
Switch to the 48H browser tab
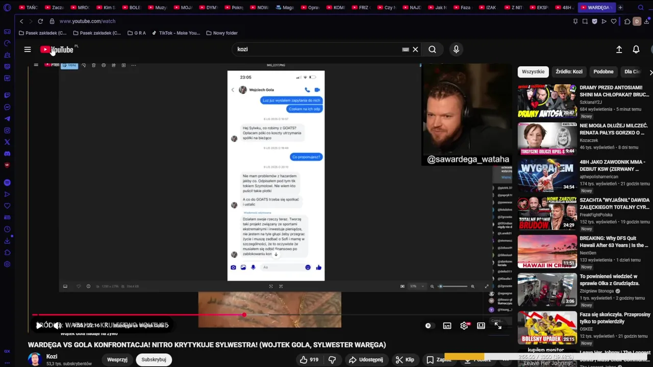click(564, 8)
